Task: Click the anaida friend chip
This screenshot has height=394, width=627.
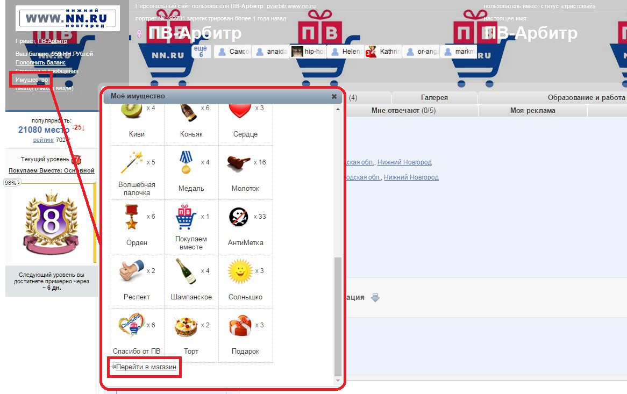Action: click(270, 52)
